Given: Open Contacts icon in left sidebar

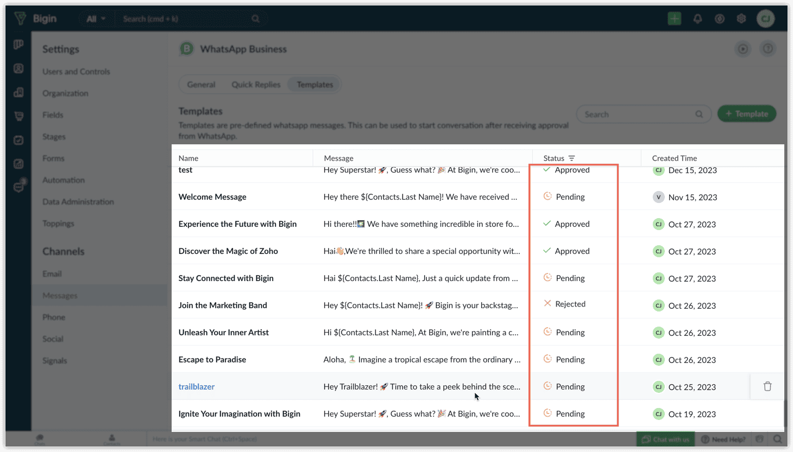Looking at the screenshot, I should click(18, 68).
